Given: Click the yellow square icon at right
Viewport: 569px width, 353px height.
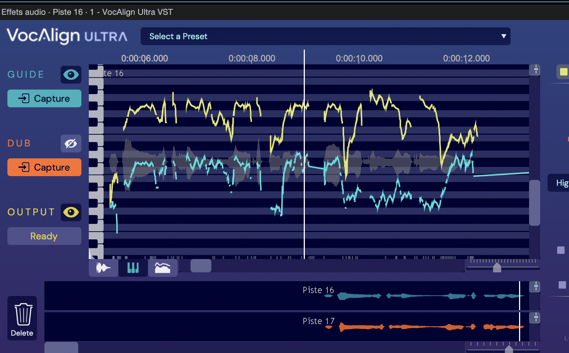Looking at the screenshot, I should click(x=563, y=72).
